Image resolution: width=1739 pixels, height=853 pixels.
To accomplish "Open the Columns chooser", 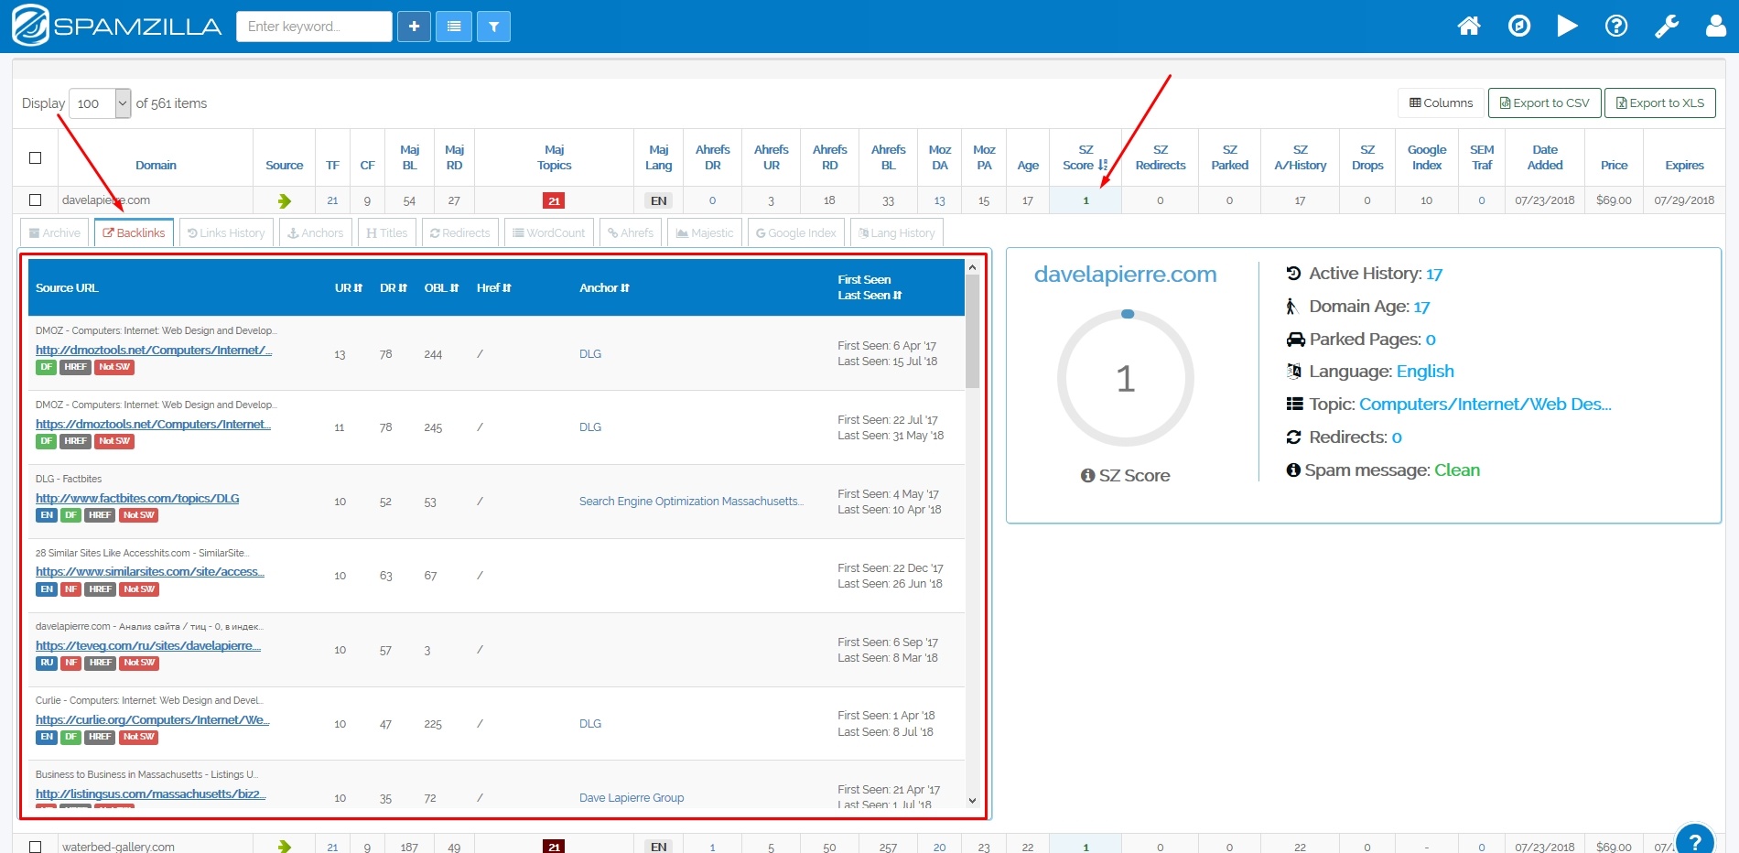I will point(1442,103).
